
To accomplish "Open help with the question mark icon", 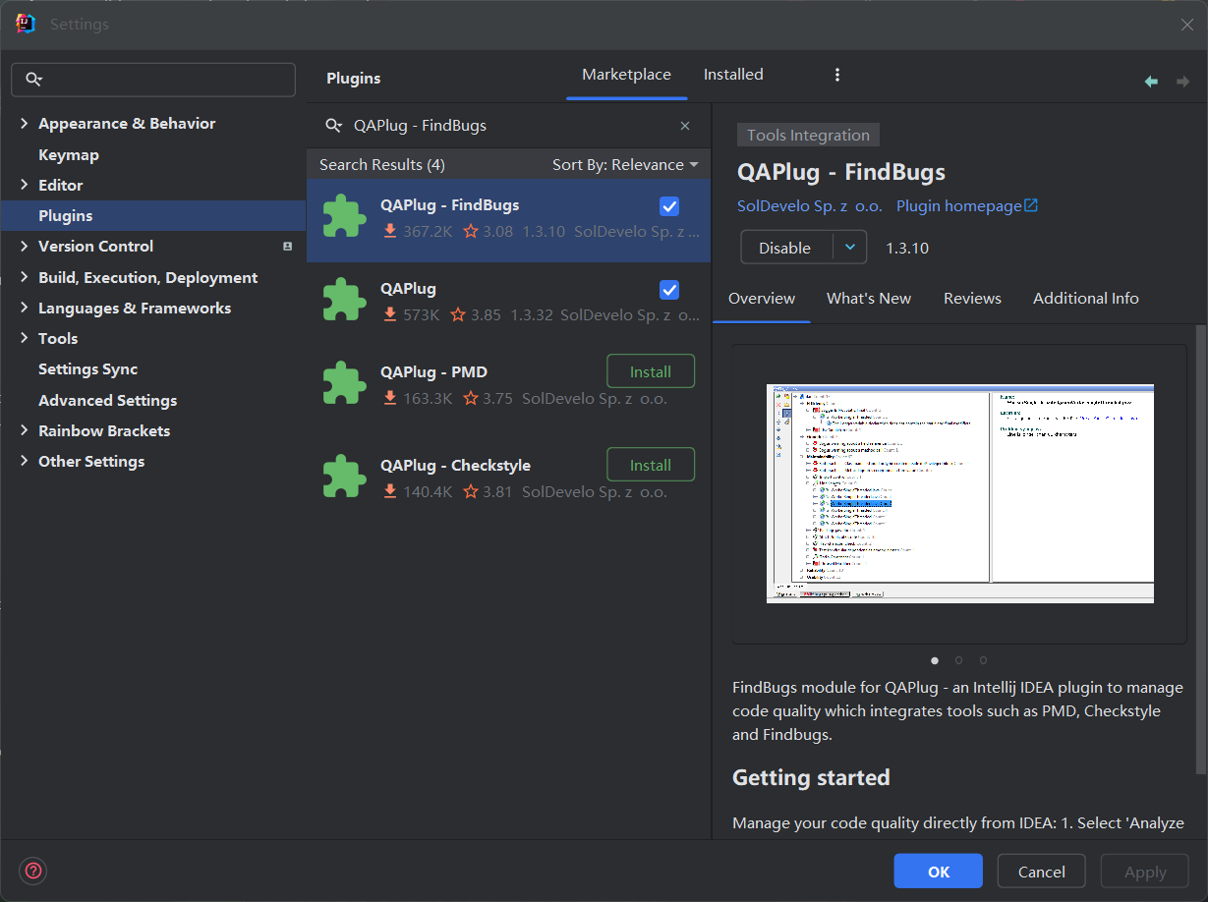I will point(33,871).
